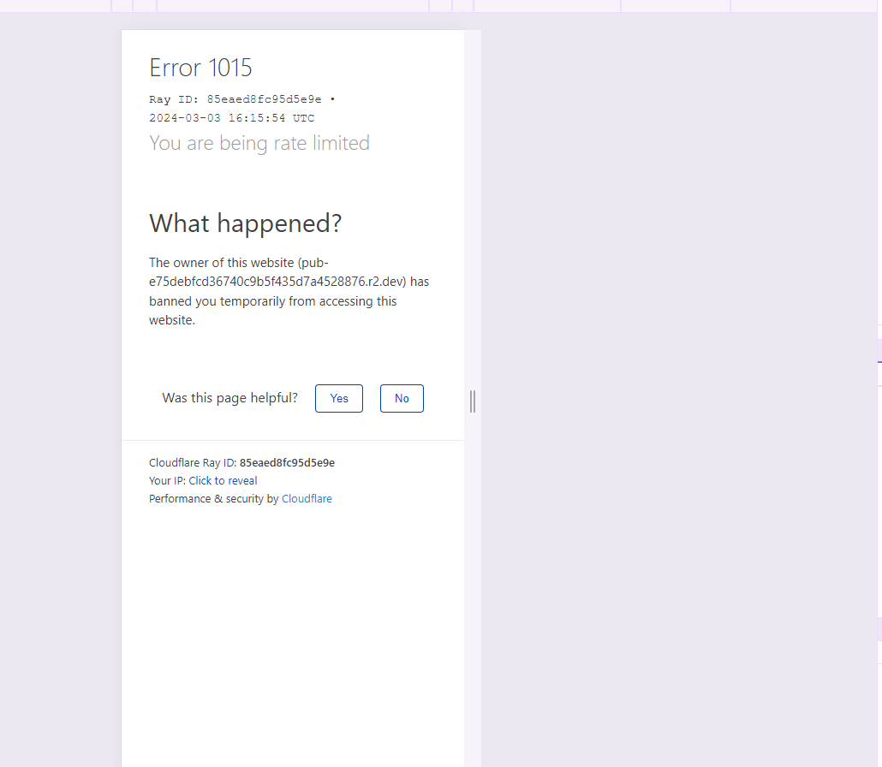Click the No feedback button
Screen dimensions: 882x767
[402, 398]
